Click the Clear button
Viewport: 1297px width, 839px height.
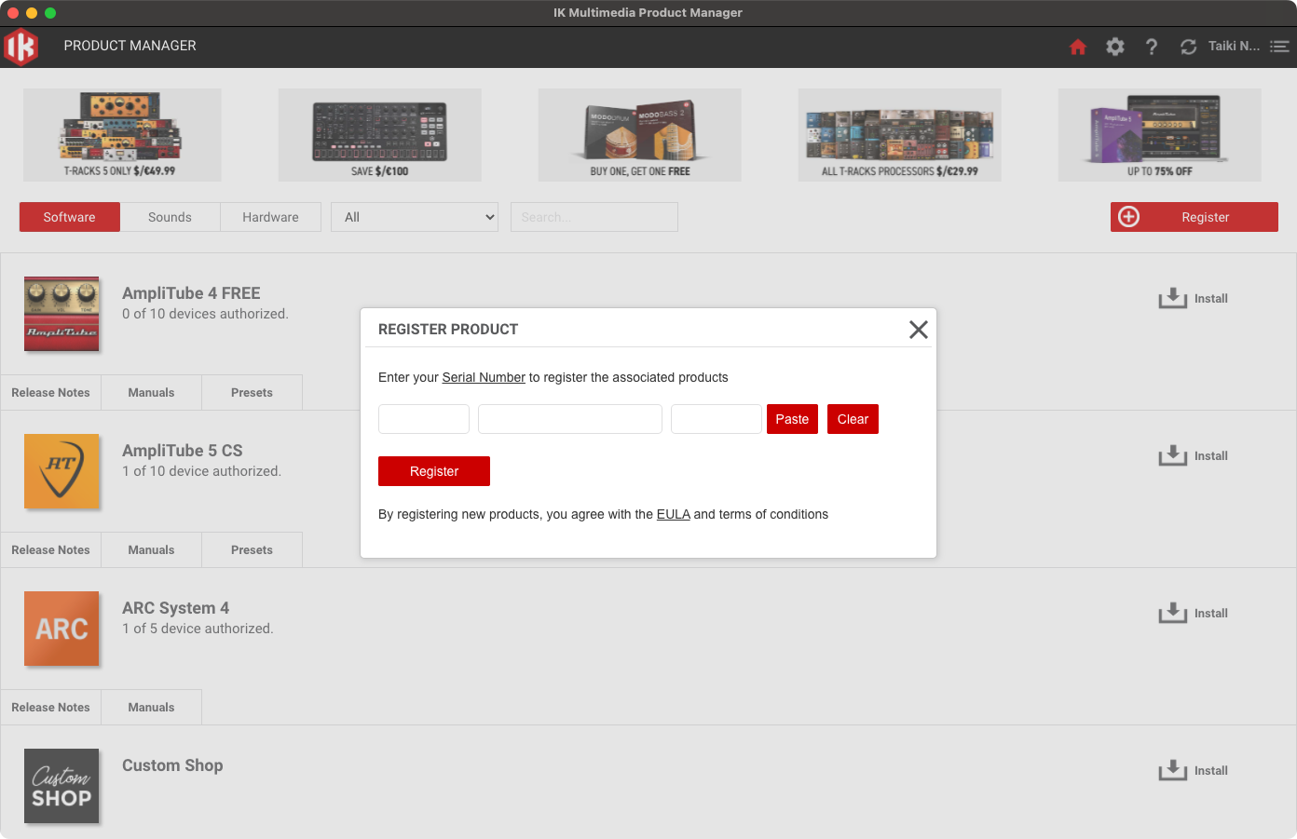pos(853,419)
